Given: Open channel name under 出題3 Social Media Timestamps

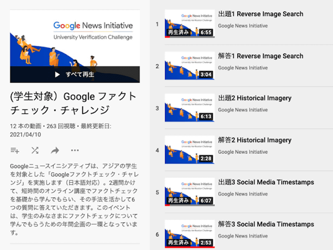Looking at the screenshot, I should [243, 194].
